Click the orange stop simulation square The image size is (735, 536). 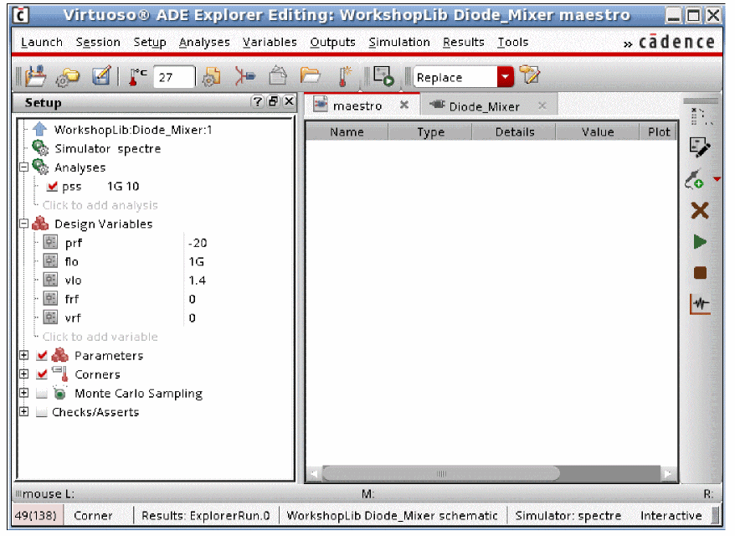tap(700, 273)
